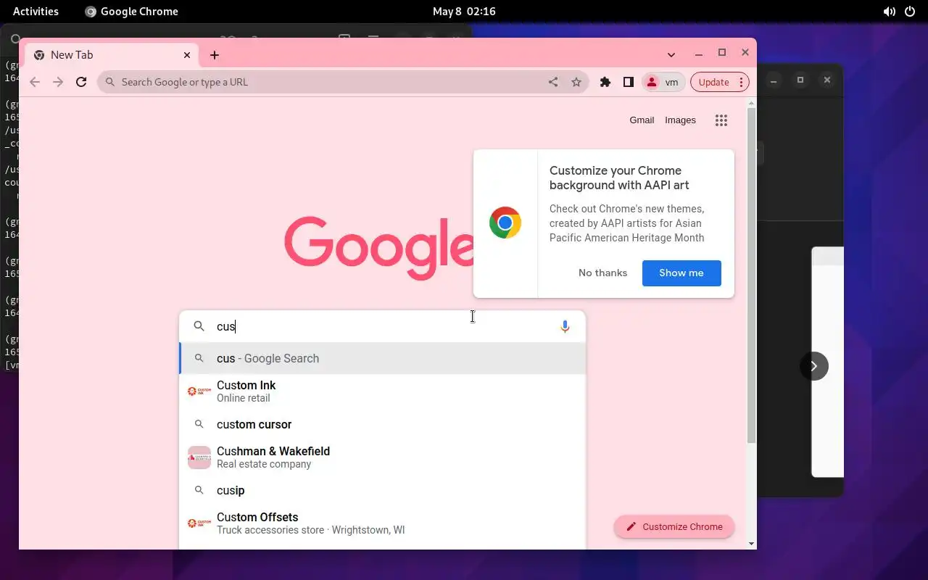
Task: Select the 'cusip' suggestion
Action: (x=382, y=490)
